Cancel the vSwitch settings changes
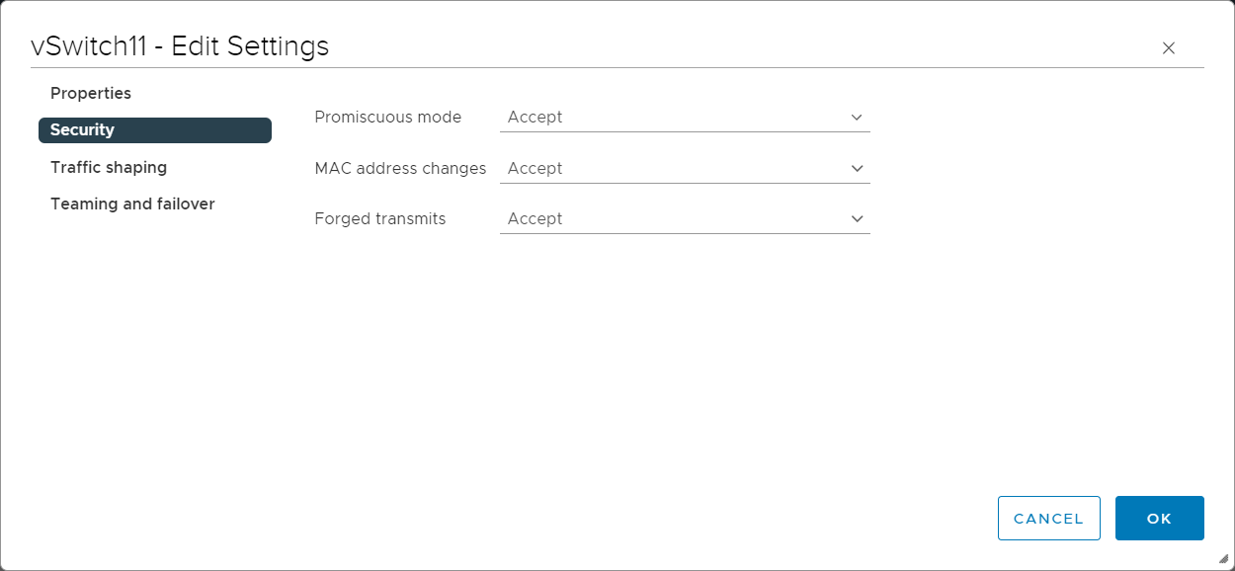Image resolution: width=1235 pixels, height=571 pixels. point(1049,519)
